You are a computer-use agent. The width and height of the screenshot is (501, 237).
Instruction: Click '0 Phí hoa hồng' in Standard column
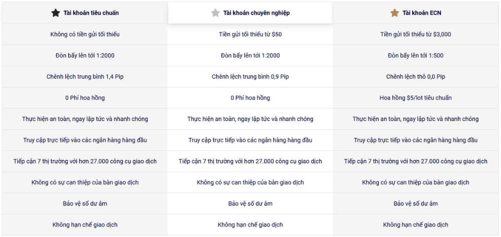(x=85, y=98)
